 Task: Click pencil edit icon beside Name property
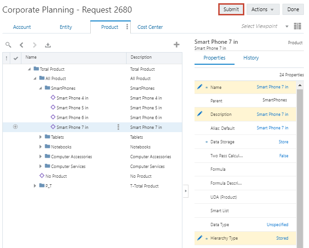click(x=200, y=87)
